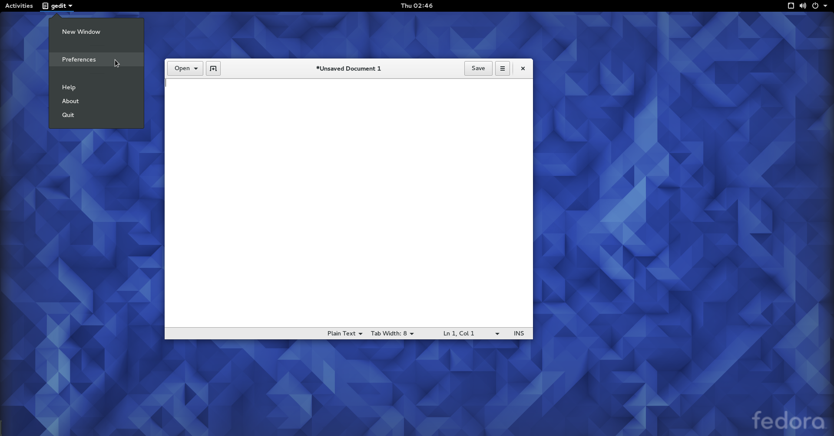Toggle the INS insert mode indicator
Viewport: 834px width, 436px height.
[519, 333]
